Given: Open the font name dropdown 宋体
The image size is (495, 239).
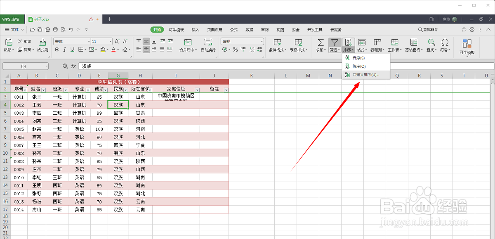Looking at the screenshot, I should pos(89,41).
